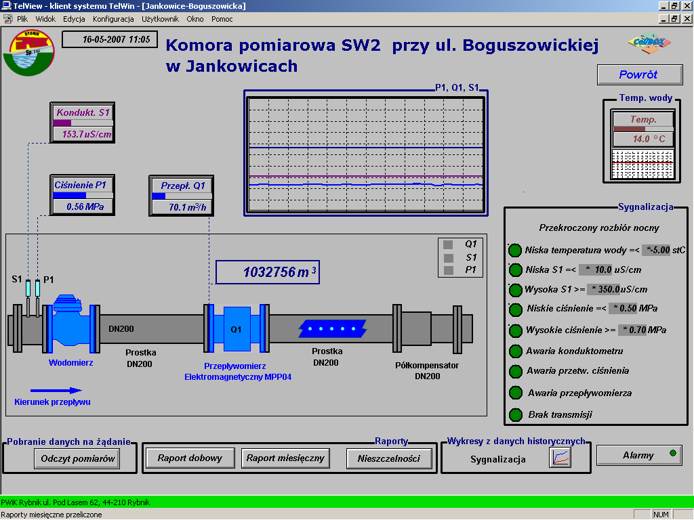694x520 pixels.
Task: Click Raporty miesięczne przeliczone status text
Action: [x=52, y=515]
